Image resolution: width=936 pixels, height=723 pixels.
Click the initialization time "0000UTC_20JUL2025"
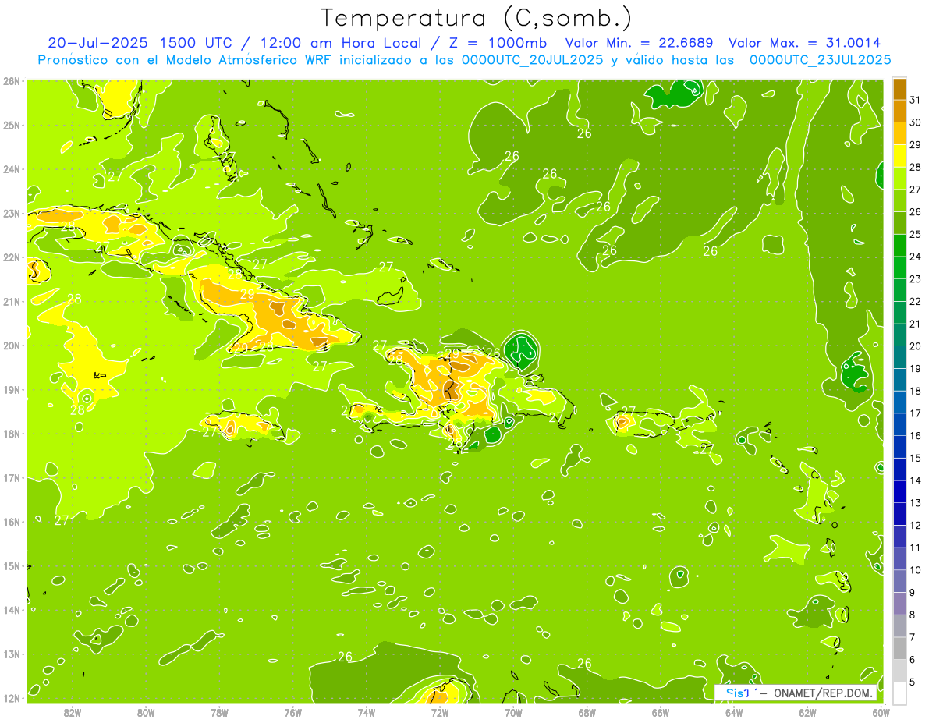coord(532,59)
